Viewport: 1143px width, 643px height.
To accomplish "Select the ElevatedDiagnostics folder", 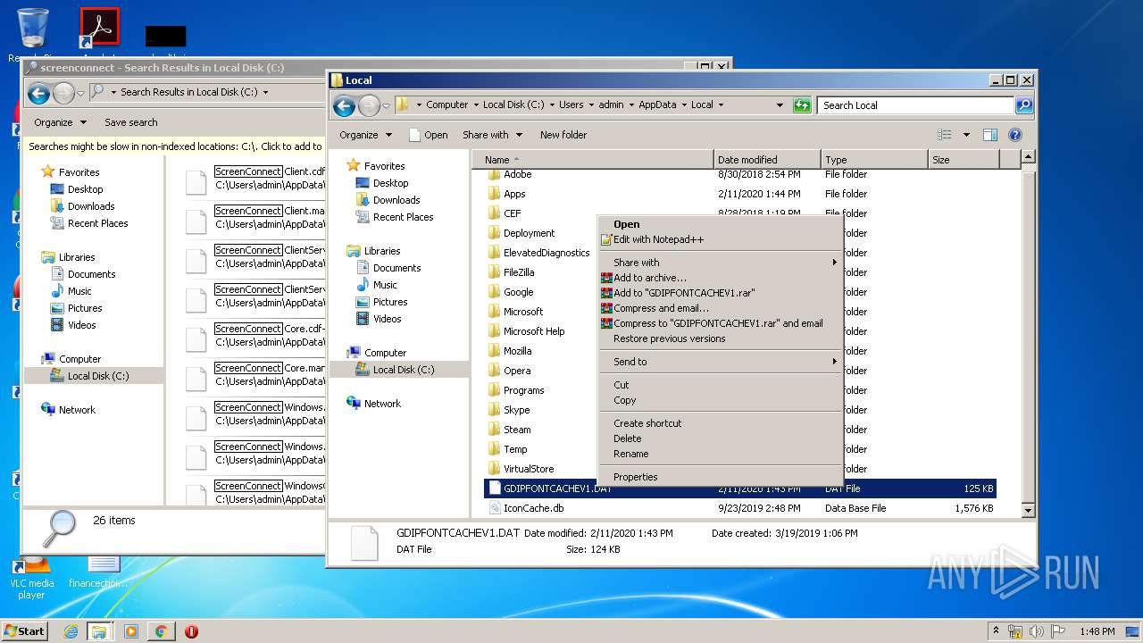I will (546, 253).
